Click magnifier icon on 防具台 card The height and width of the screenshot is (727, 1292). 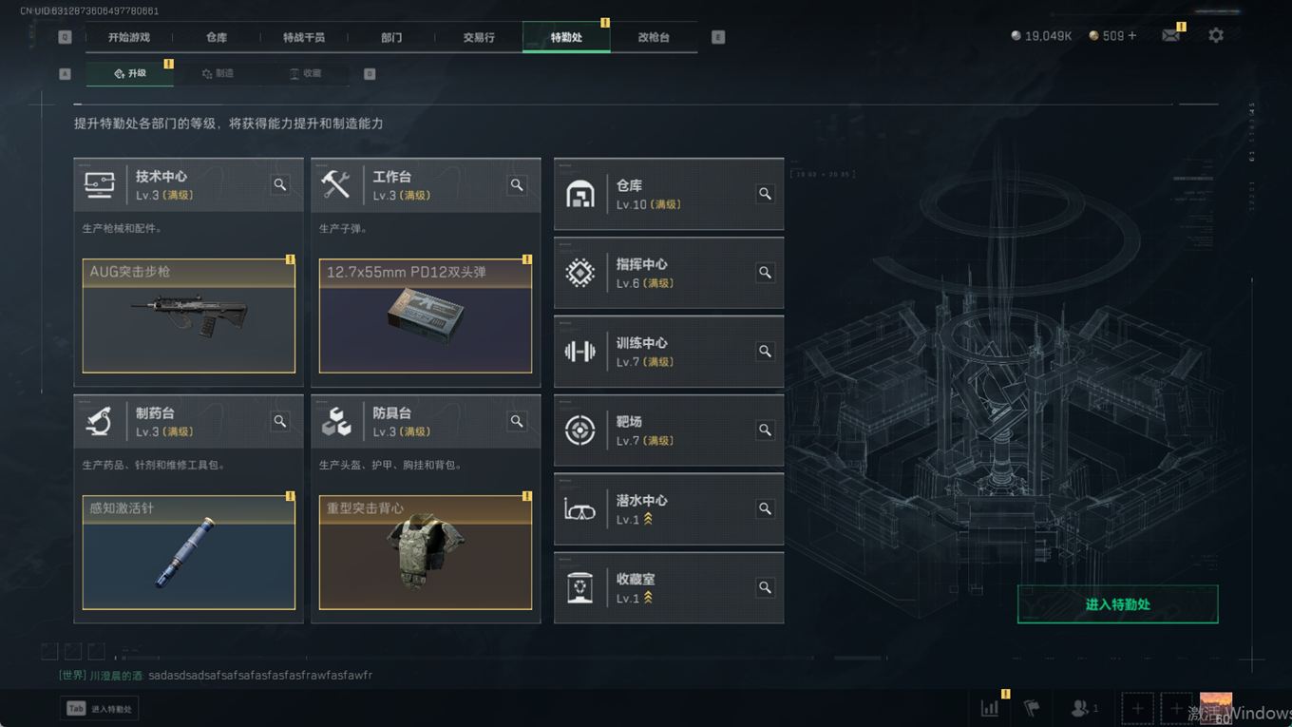coord(517,421)
